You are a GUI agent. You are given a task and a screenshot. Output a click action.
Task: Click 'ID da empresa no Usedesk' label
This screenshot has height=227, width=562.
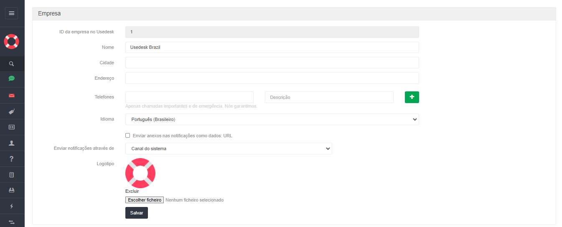(x=86, y=32)
